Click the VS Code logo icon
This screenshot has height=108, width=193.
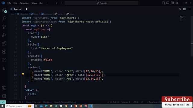tap(3, 3)
